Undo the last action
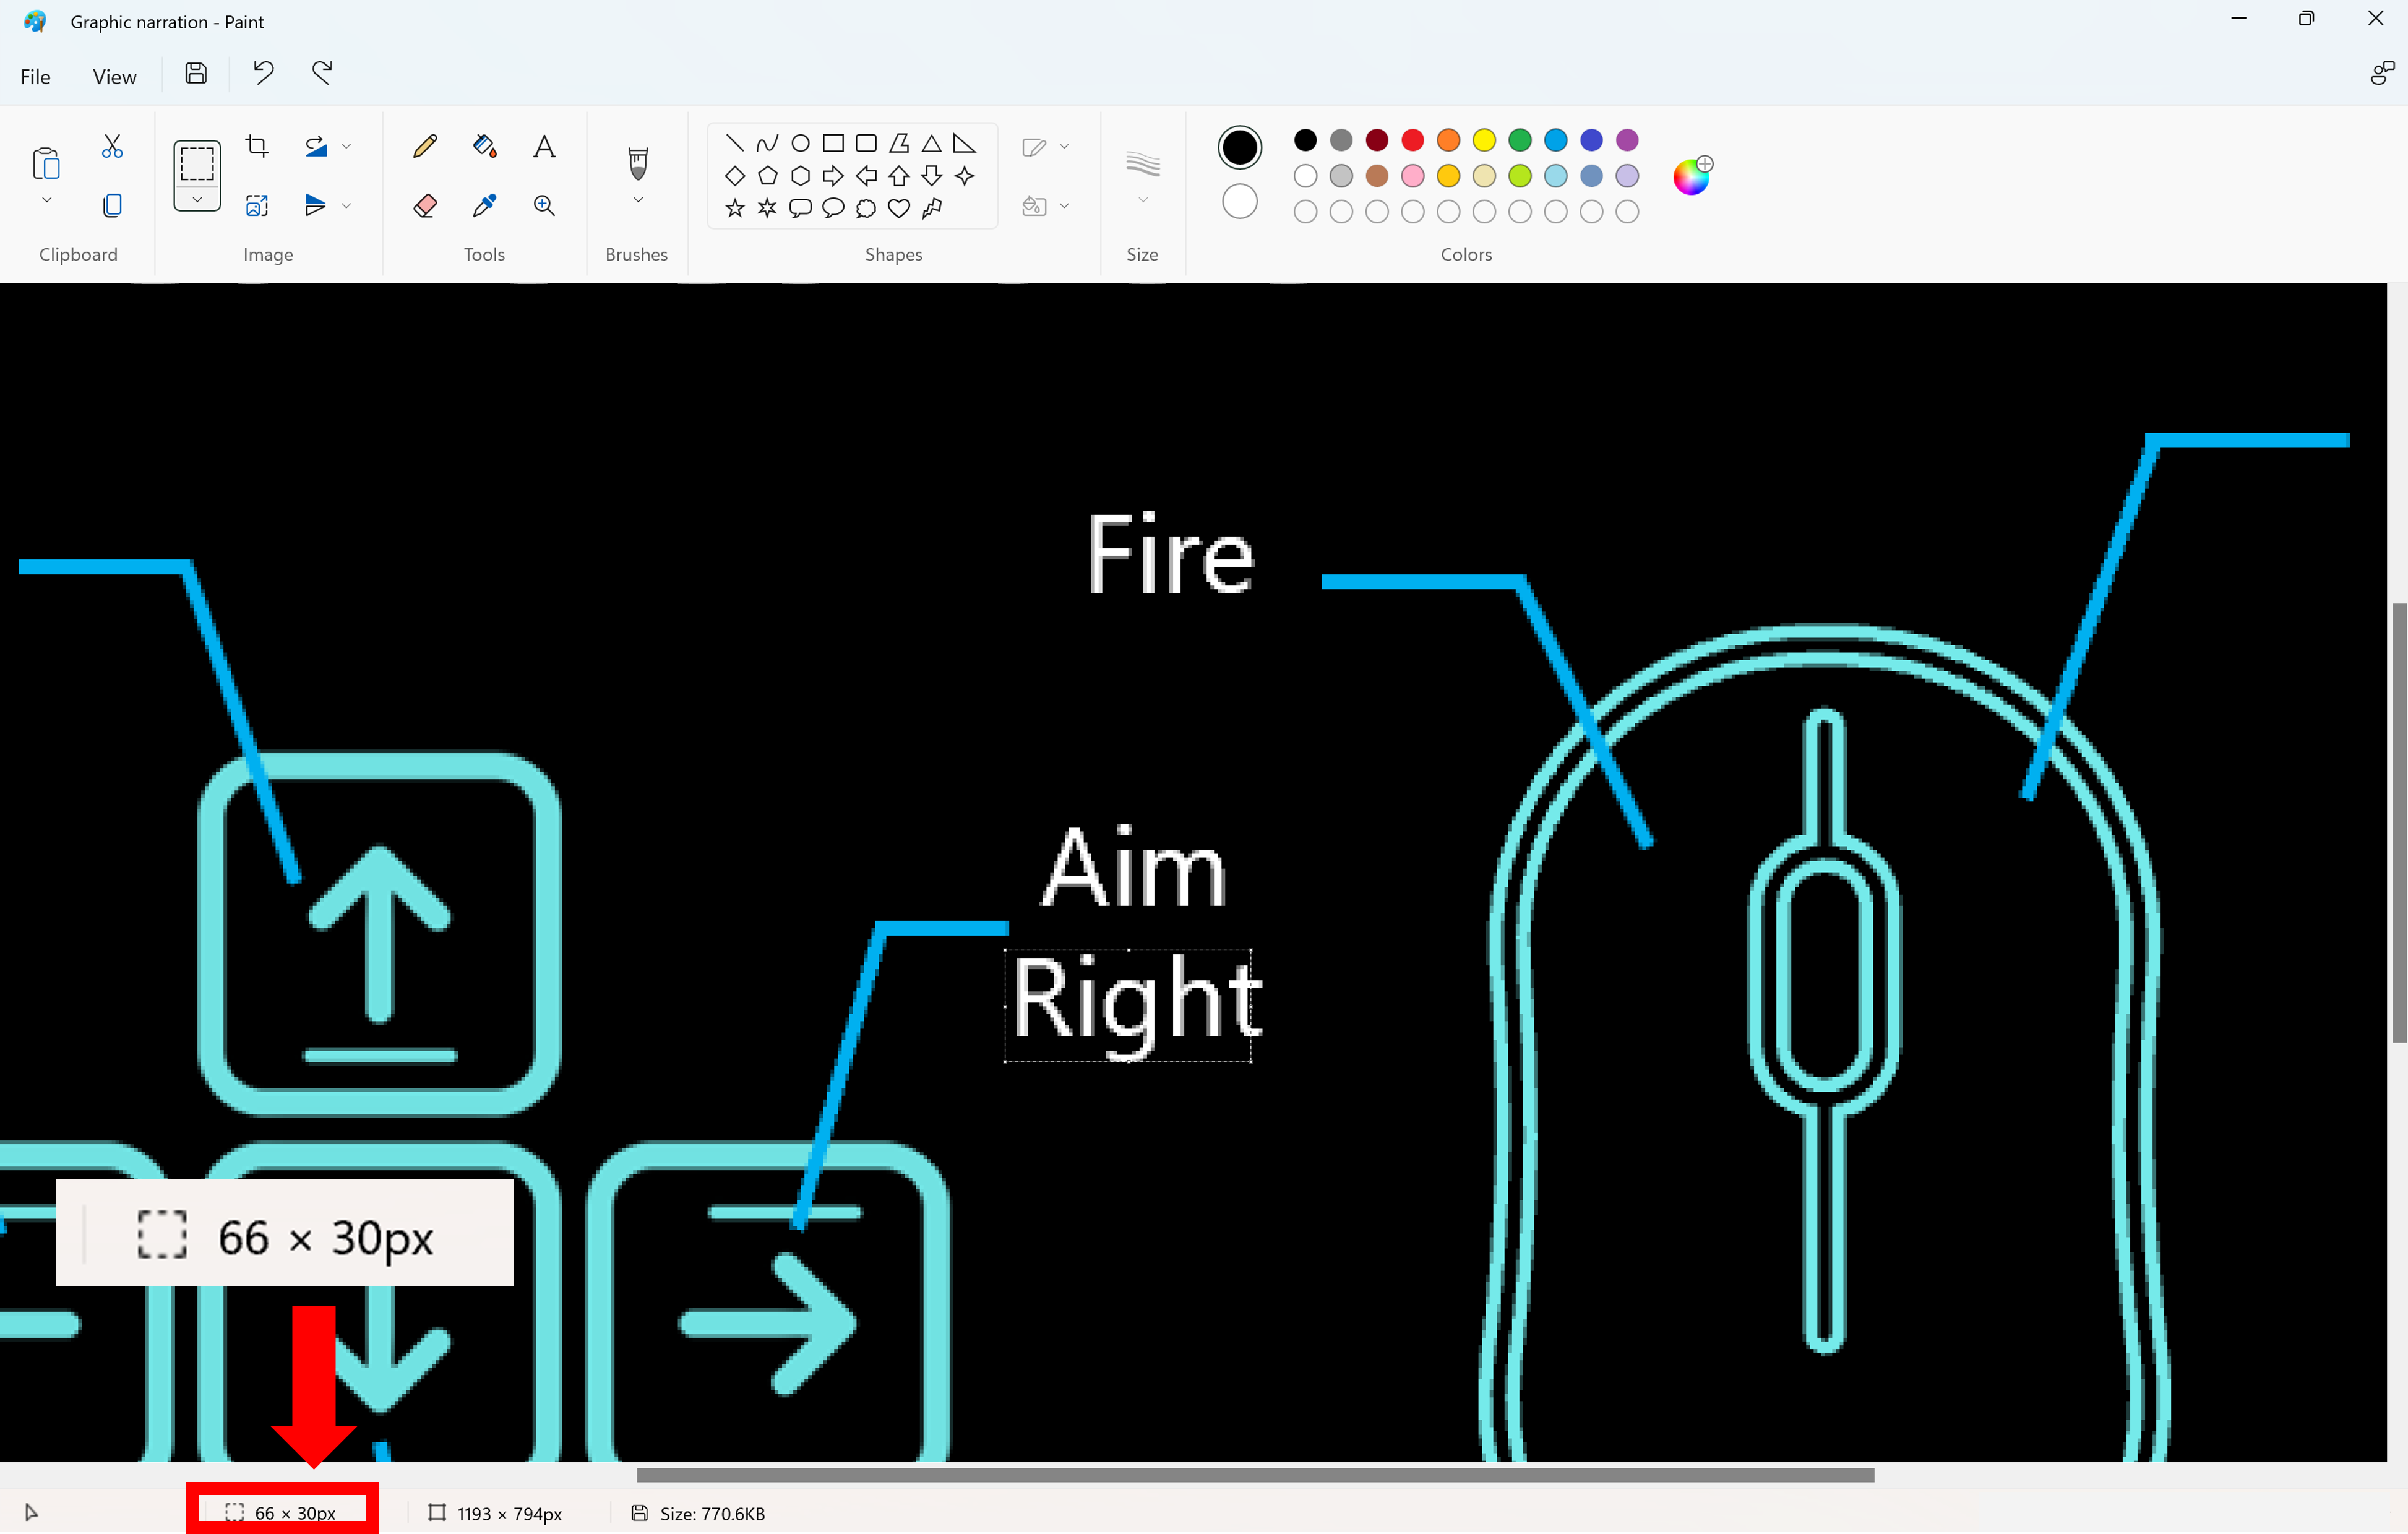 click(x=263, y=73)
